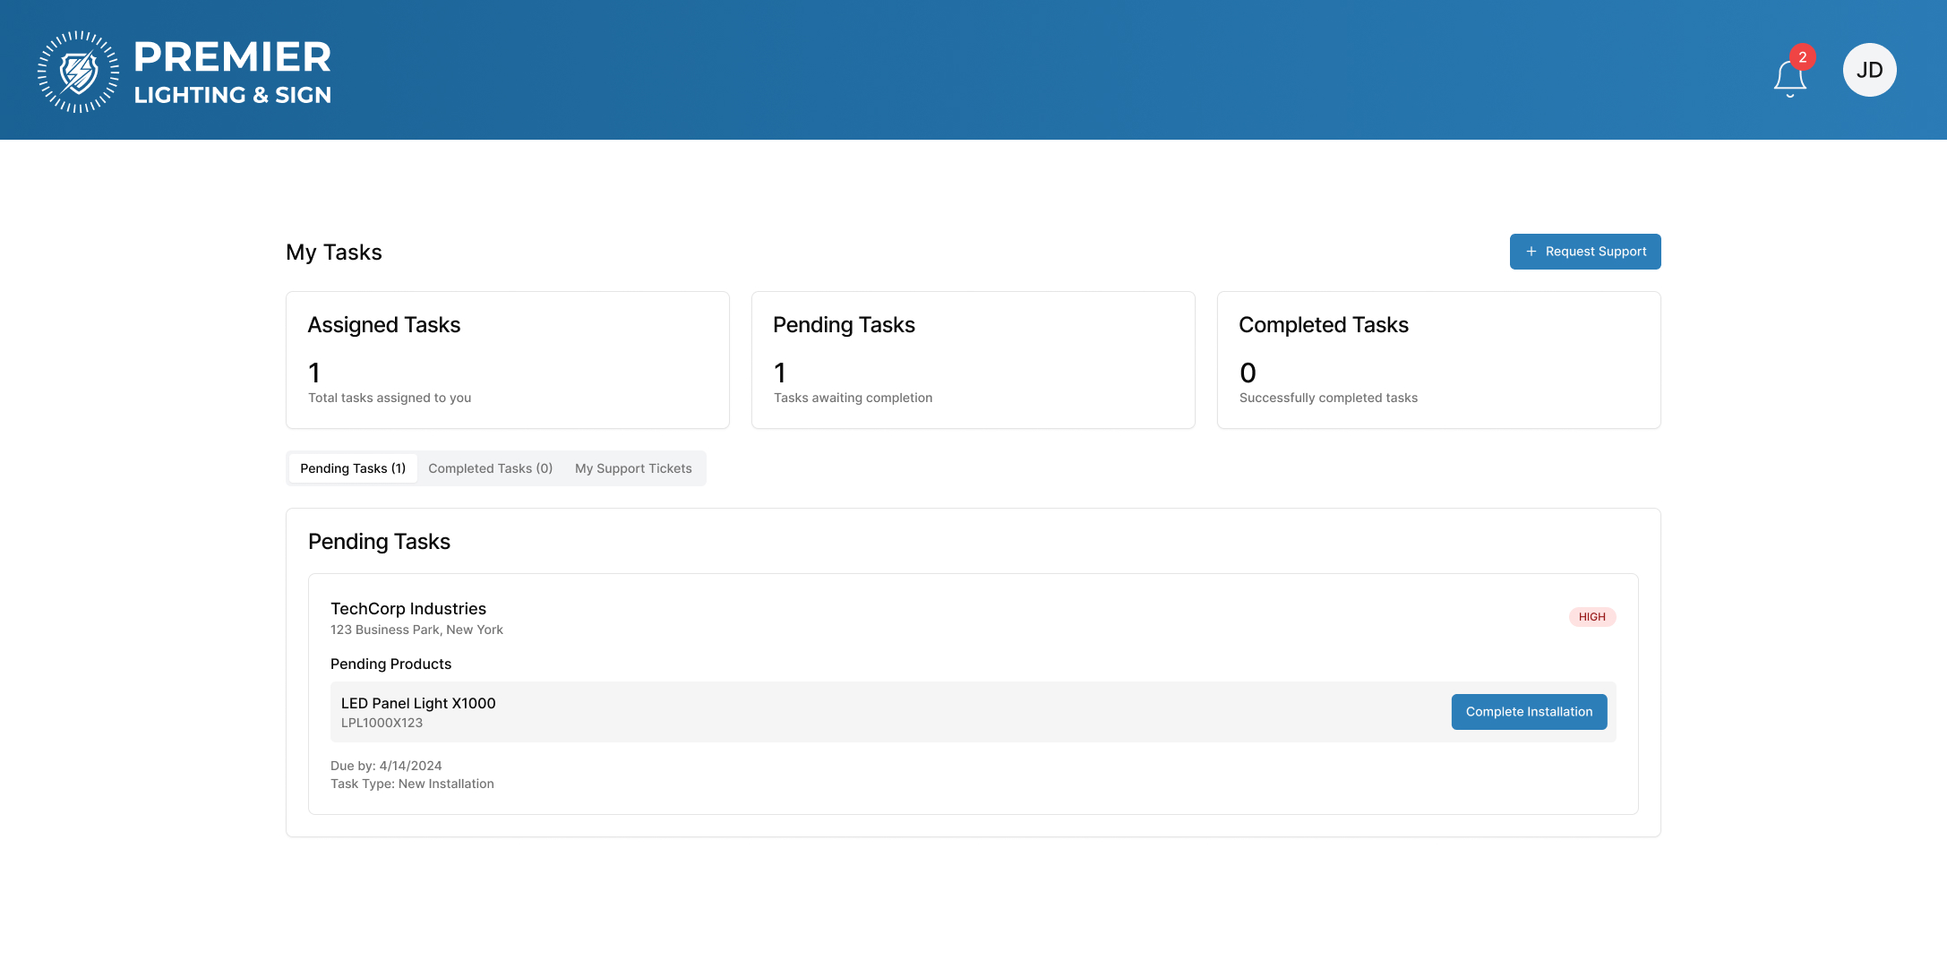Click the Pending Tasks summary card
1947x960 pixels.
coord(973,360)
